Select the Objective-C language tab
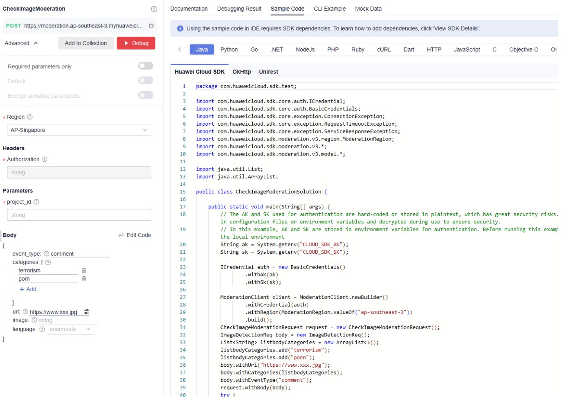Image resolution: width=564 pixels, height=397 pixels. [x=524, y=50]
